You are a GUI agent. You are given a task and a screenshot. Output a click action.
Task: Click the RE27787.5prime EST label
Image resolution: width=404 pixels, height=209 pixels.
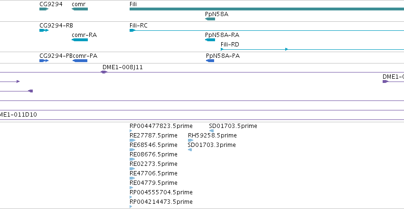point(153,136)
